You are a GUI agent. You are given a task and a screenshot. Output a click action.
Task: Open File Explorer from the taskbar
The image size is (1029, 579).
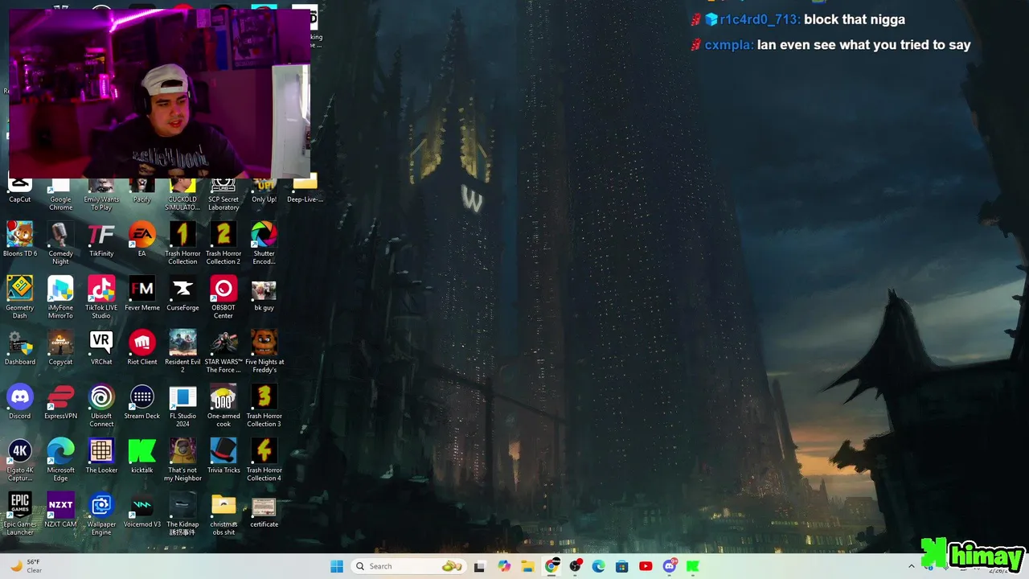tap(527, 566)
